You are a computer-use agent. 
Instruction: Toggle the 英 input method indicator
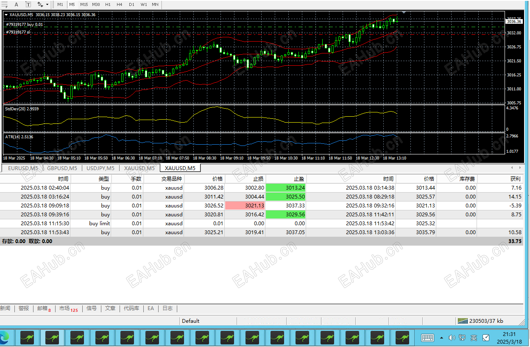[474, 338]
